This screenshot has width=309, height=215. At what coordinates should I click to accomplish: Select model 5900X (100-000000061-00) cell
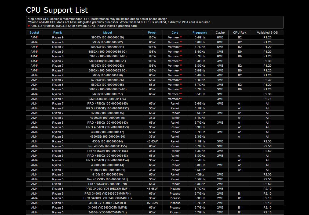(107, 56)
